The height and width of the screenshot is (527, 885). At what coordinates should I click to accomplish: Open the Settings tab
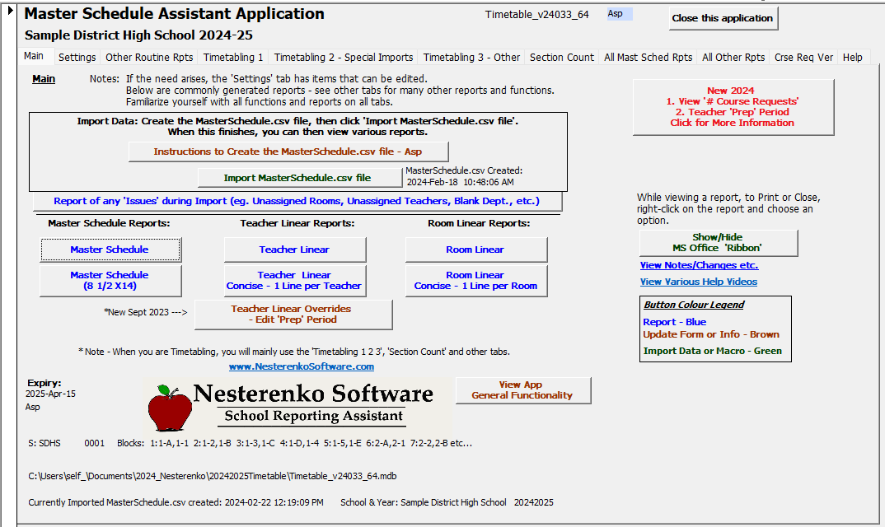77,58
